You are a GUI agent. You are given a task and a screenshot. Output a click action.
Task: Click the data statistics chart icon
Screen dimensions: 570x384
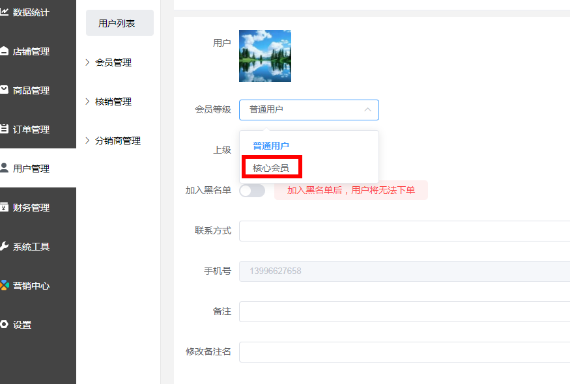[x=4, y=12]
